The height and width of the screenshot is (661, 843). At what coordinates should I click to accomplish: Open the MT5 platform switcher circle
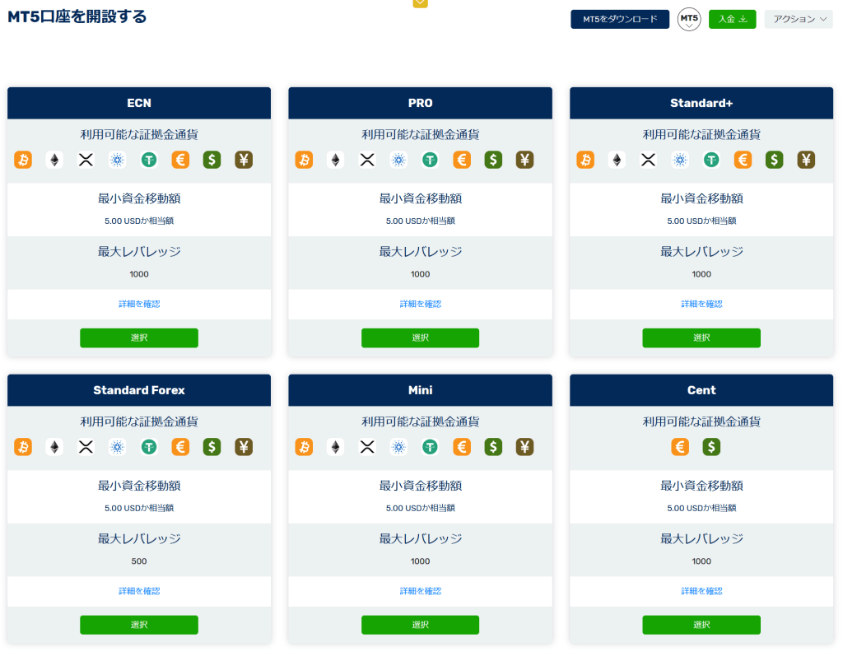tap(689, 20)
